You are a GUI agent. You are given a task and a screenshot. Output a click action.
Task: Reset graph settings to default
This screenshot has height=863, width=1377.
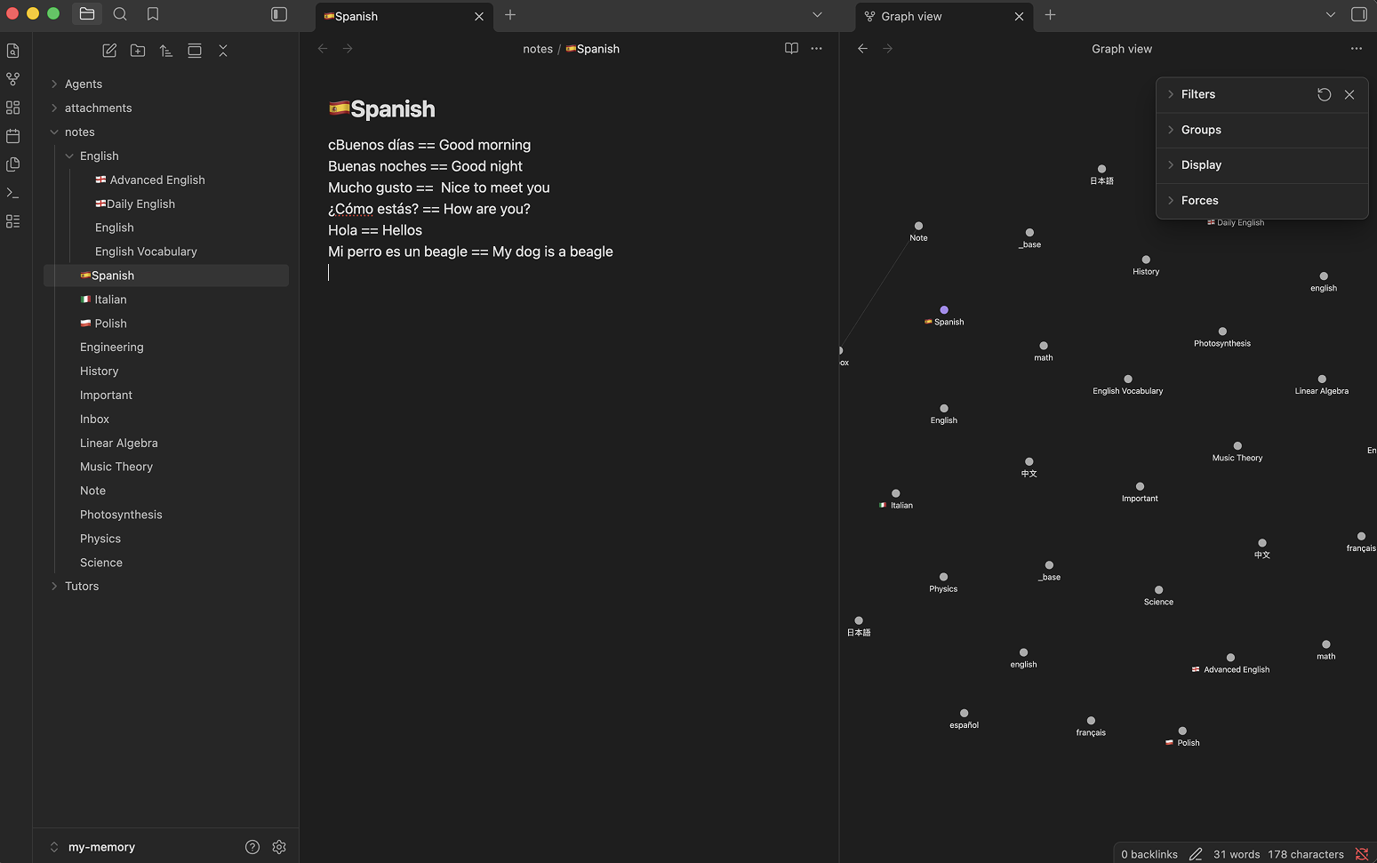click(1324, 94)
